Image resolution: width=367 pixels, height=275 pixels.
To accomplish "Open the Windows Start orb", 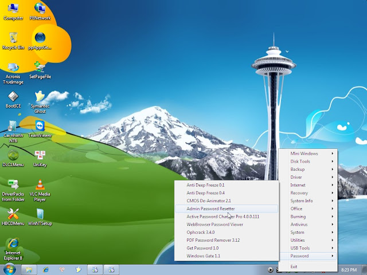I will pos(9,270).
